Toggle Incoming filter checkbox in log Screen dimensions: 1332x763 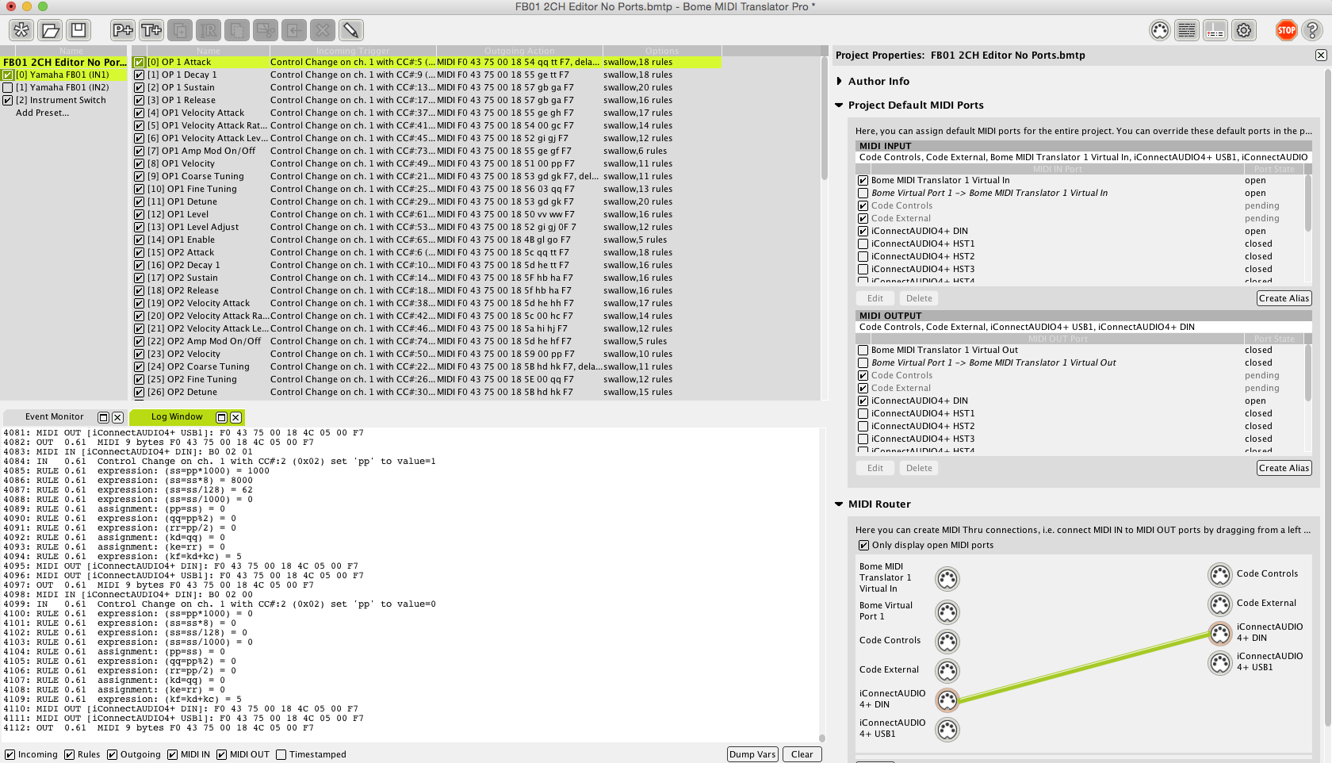click(10, 755)
